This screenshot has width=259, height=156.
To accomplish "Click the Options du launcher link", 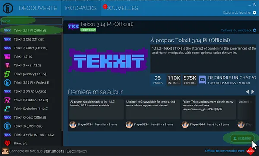I will (x=237, y=12).
